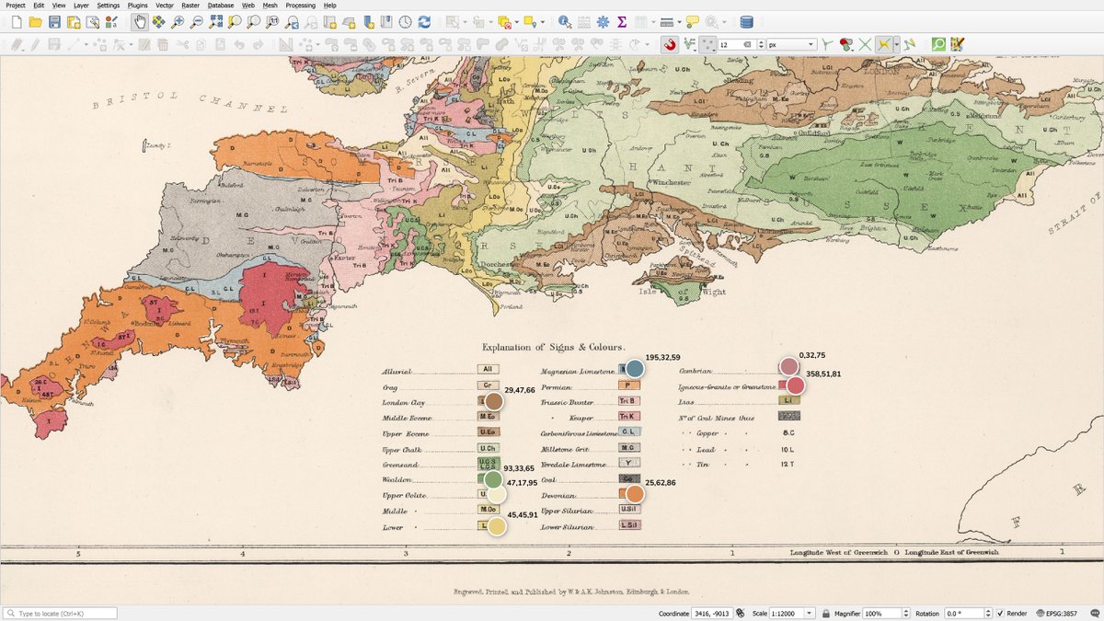This screenshot has width=1104, height=621.
Task: Toggle snapping on intersection
Action: [x=866, y=44]
